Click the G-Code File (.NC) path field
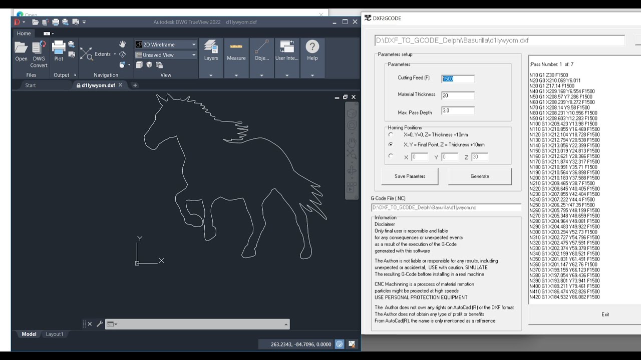 point(446,207)
